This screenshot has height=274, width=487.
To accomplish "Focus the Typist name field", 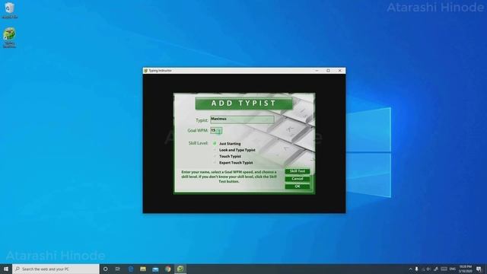I will (242, 119).
